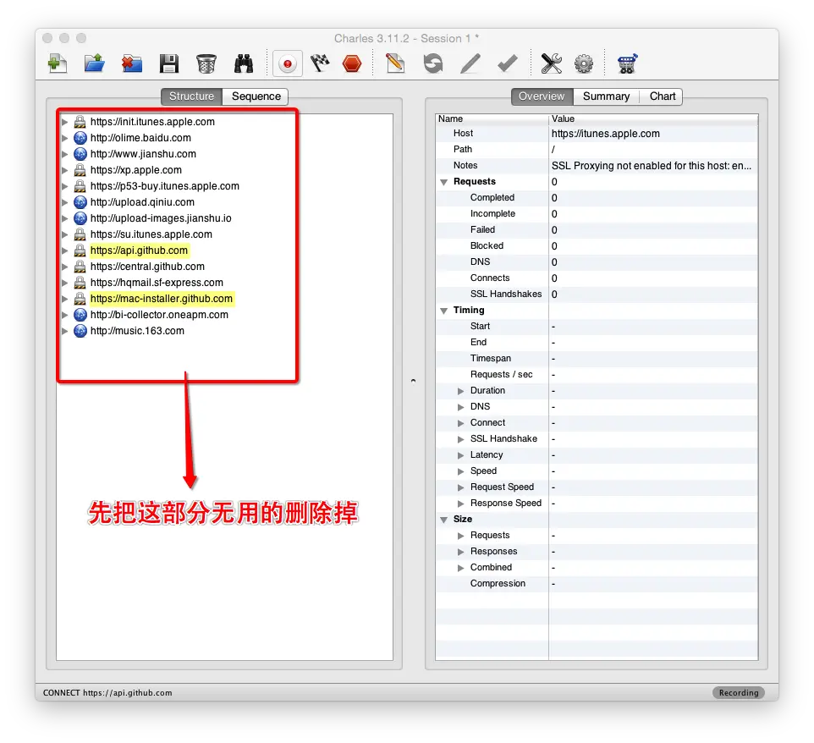The width and height of the screenshot is (814, 743).
Task: Expand the Request Speed row
Action: click(460, 487)
